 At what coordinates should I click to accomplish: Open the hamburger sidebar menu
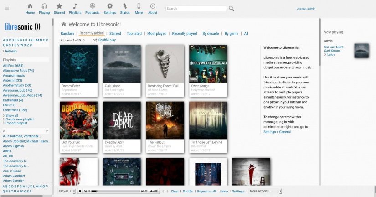point(7,9)
